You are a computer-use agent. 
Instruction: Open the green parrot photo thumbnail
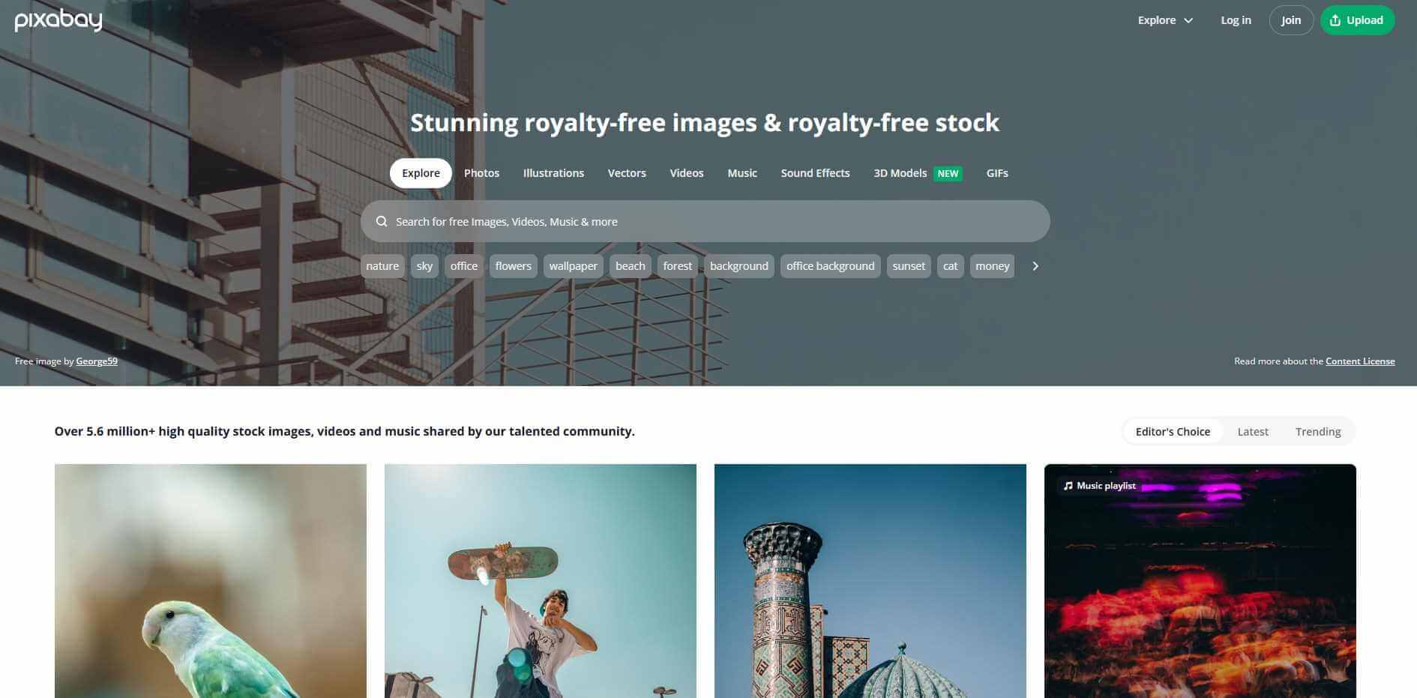click(x=211, y=581)
